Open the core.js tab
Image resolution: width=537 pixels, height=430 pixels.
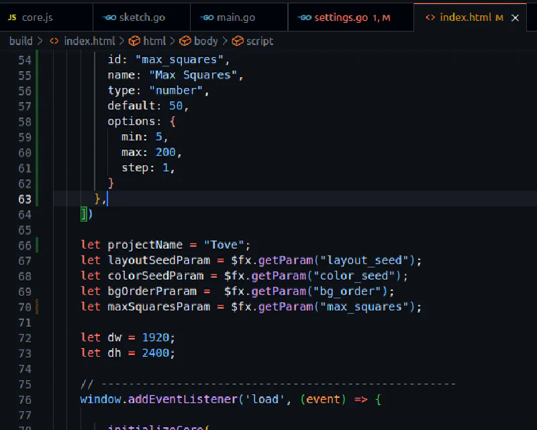point(46,17)
